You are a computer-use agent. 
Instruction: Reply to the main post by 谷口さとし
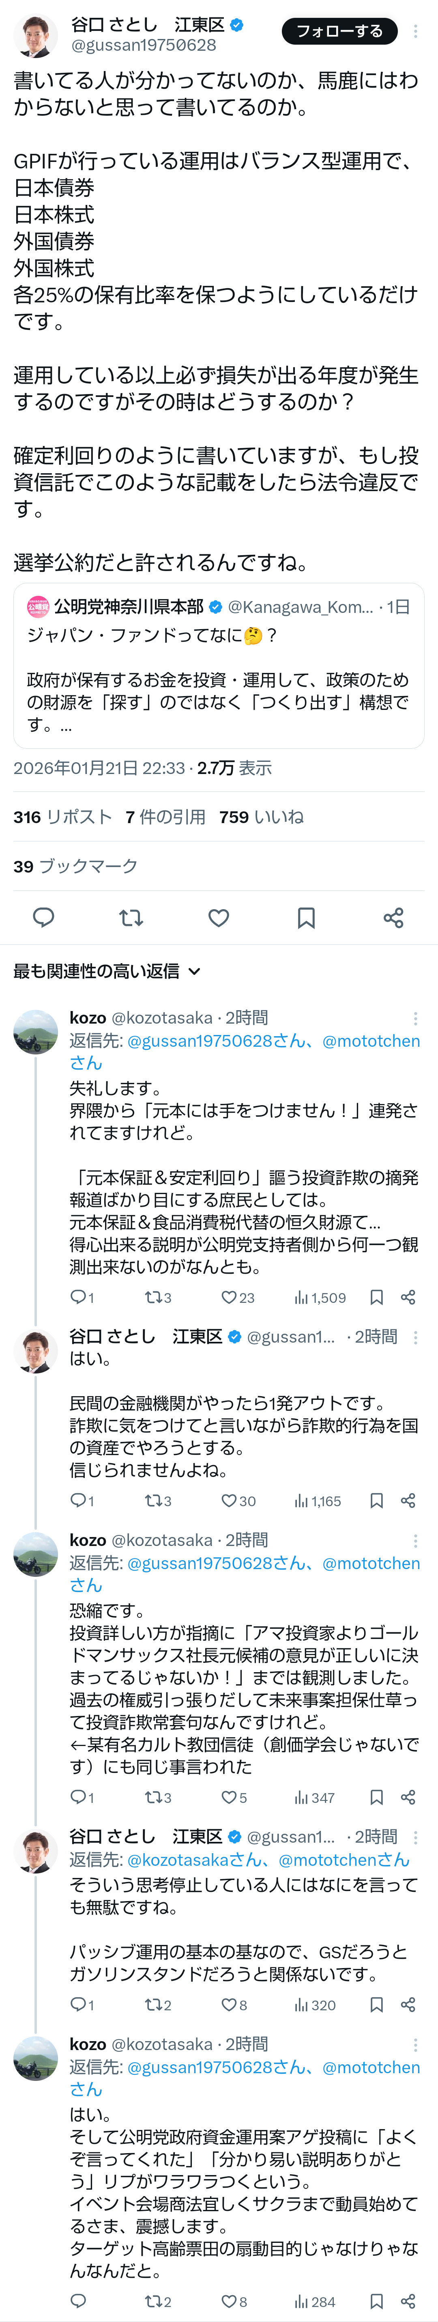click(43, 918)
